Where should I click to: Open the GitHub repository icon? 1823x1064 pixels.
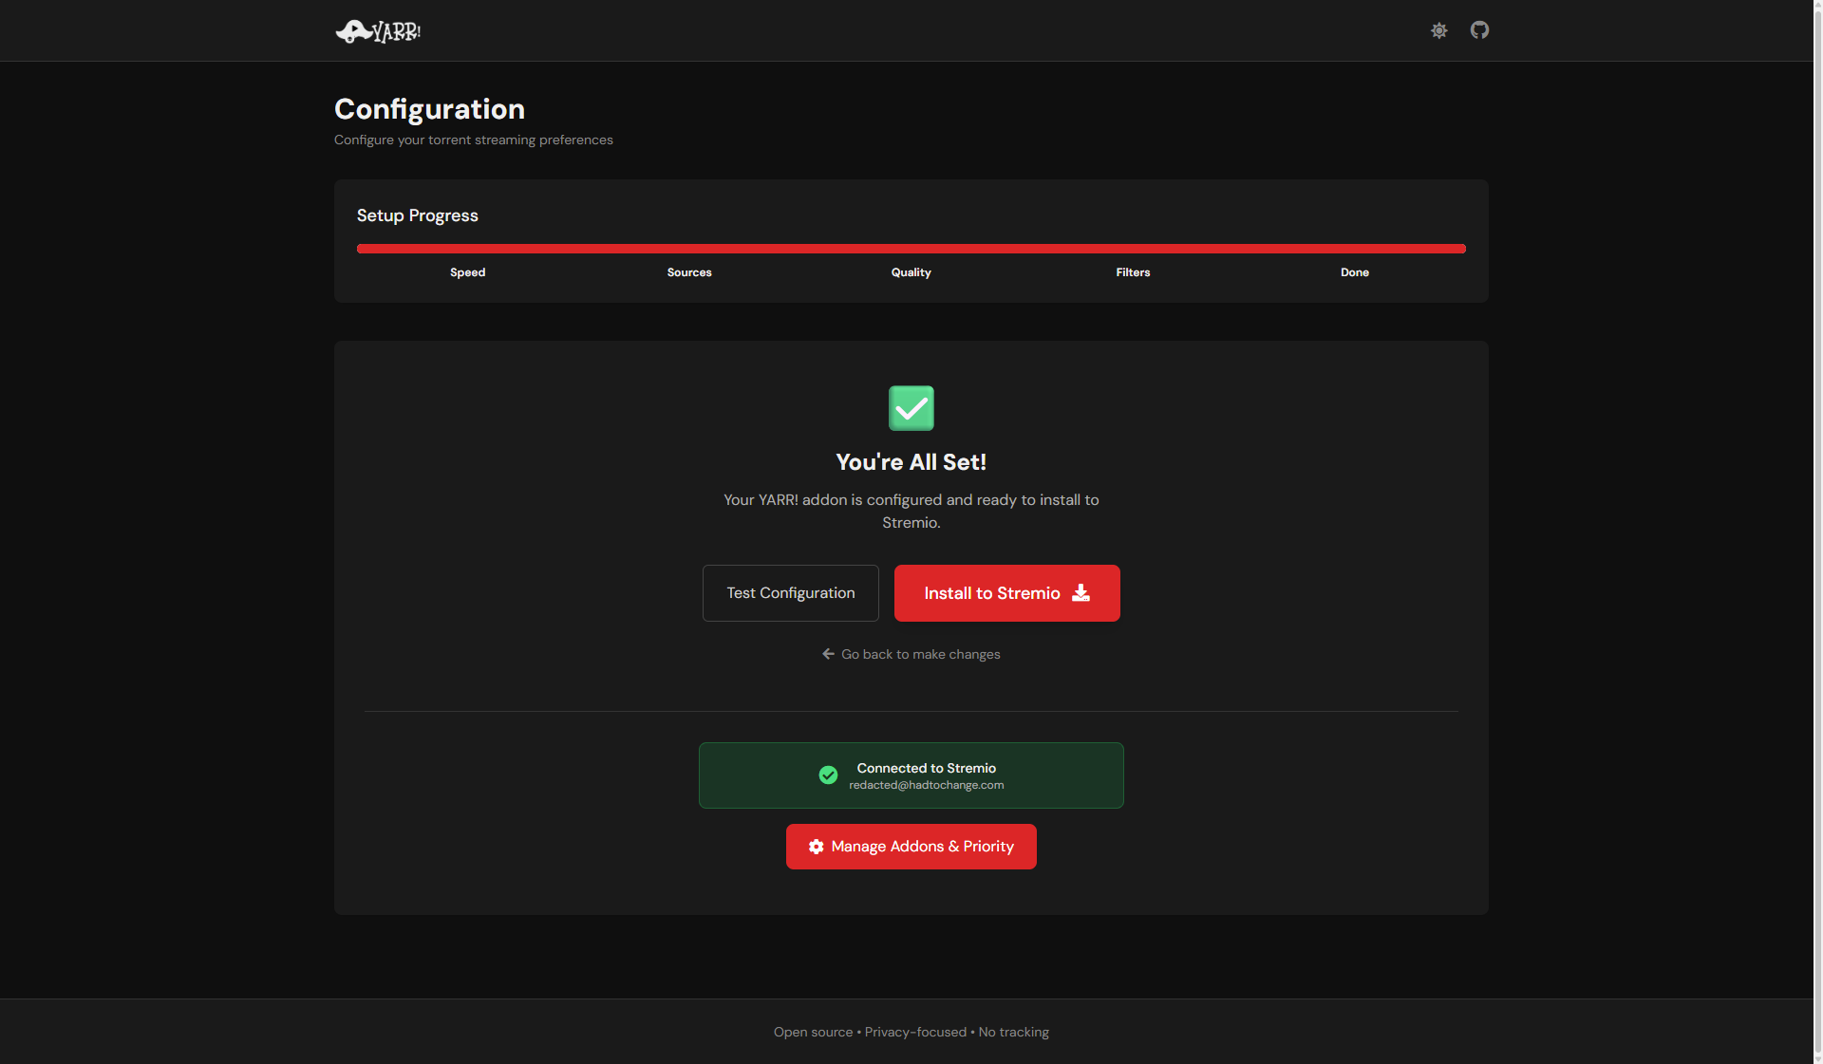pyautogui.click(x=1479, y=30)
